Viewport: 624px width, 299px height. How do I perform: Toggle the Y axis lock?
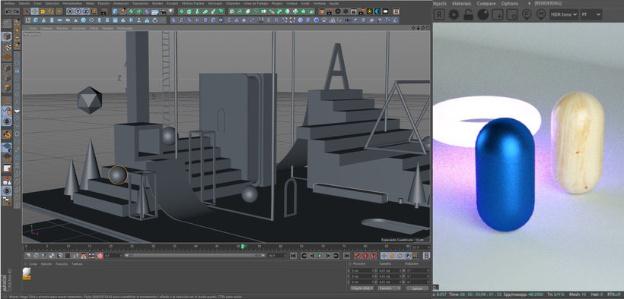click(78, 11)
